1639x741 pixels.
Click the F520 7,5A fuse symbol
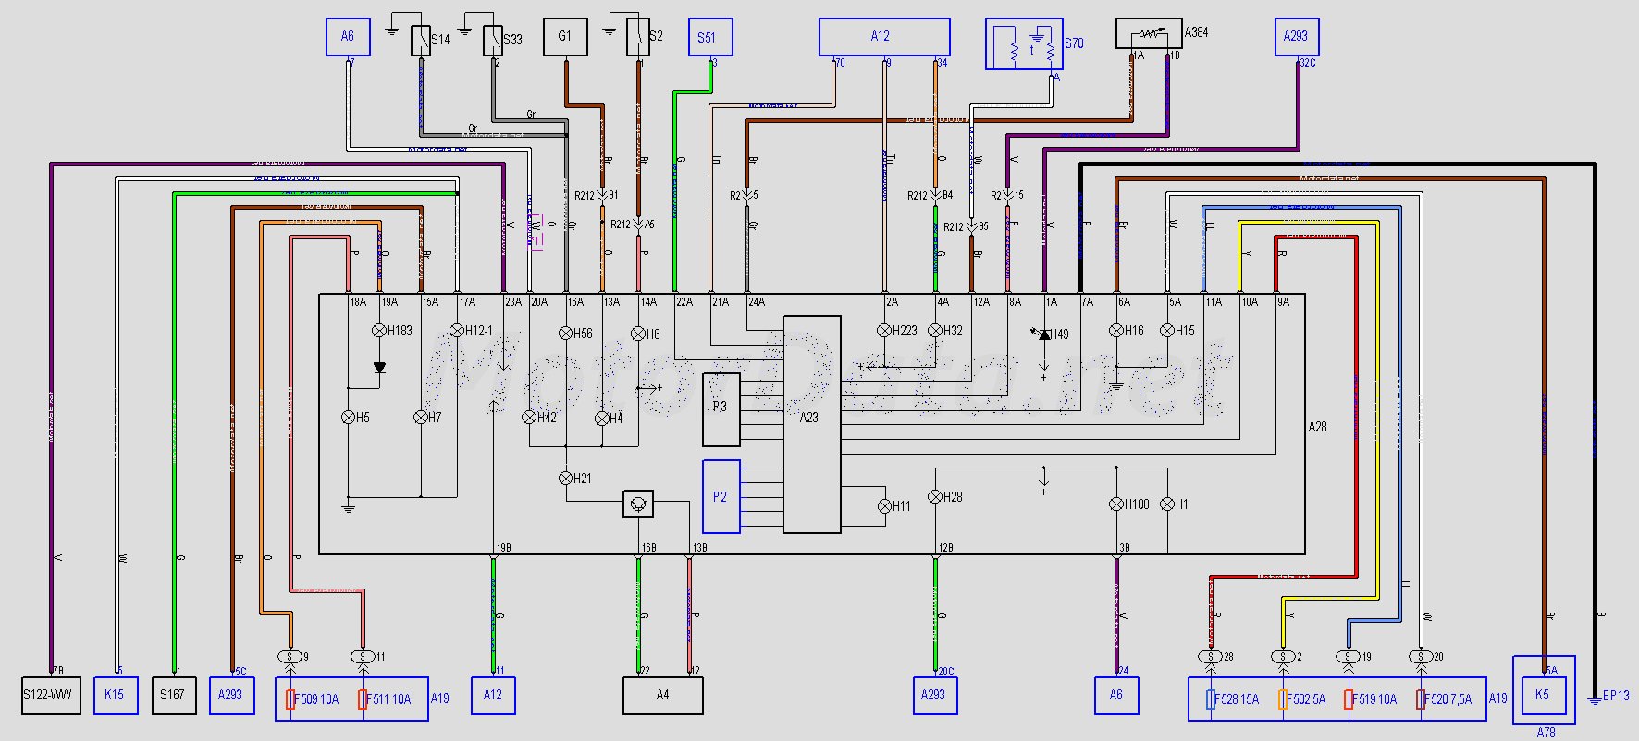click(1421, 699)
